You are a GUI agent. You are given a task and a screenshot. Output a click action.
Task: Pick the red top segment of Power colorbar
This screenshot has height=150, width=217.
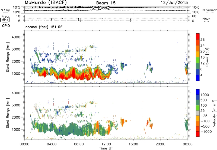(x=198, y=36)
